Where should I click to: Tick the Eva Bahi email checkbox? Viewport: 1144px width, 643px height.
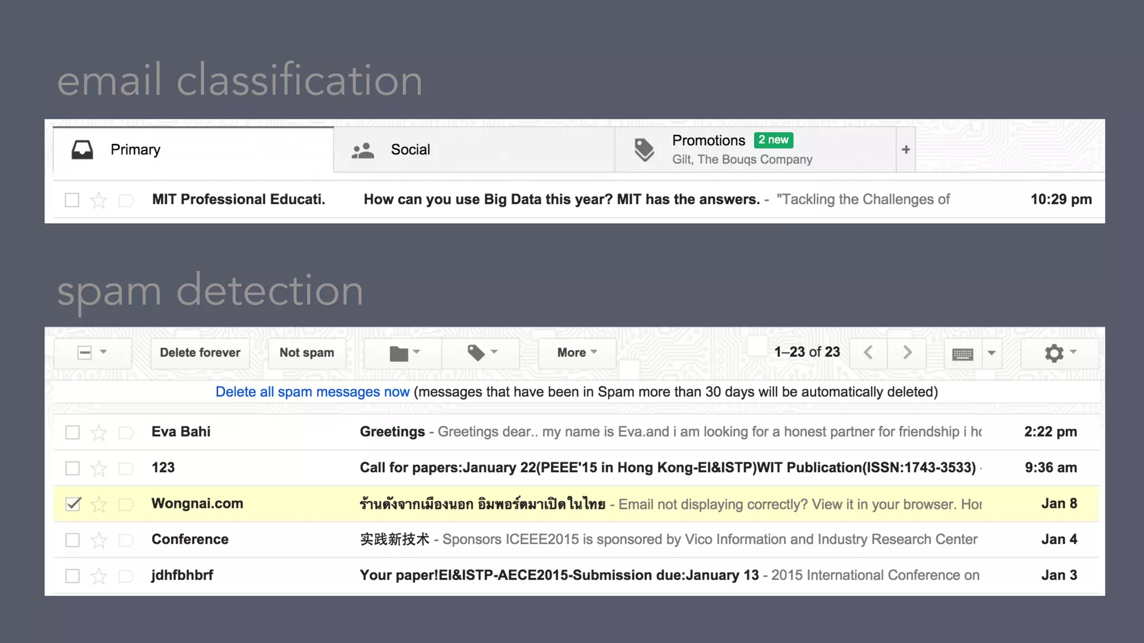click(x=73, y=433)
